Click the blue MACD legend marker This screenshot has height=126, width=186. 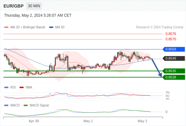[6, 106]
